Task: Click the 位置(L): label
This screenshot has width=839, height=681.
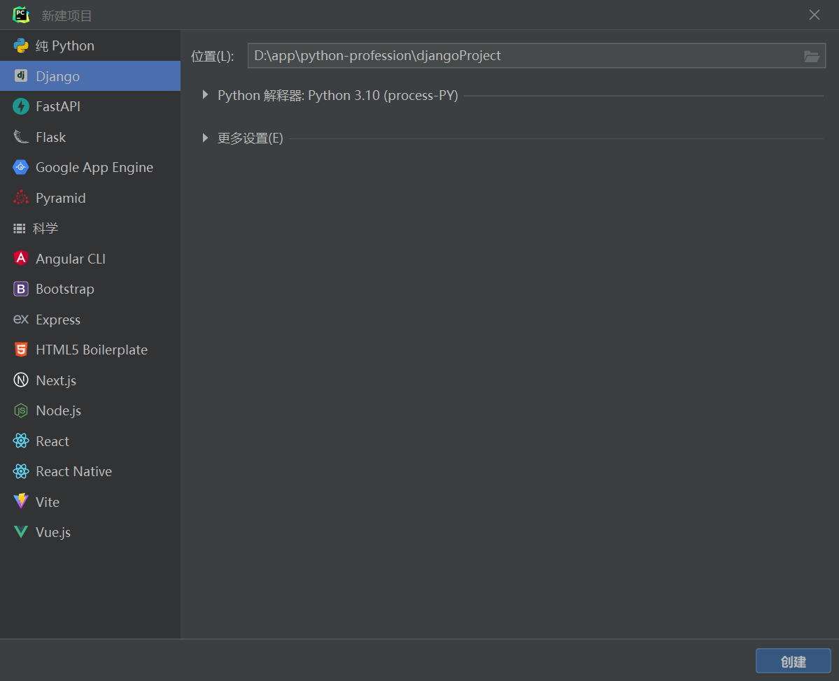Action: (213, 56)
